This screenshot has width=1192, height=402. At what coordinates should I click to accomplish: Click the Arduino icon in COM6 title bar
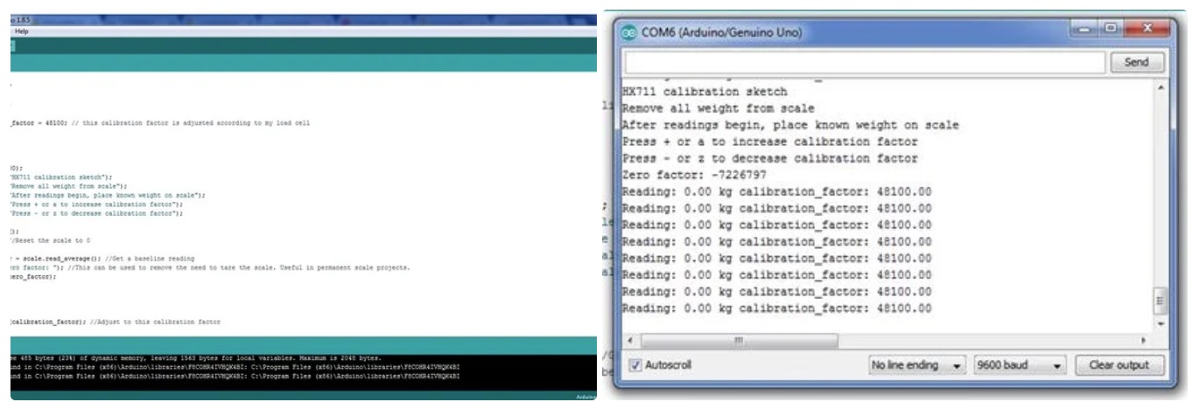pos(628,32)
